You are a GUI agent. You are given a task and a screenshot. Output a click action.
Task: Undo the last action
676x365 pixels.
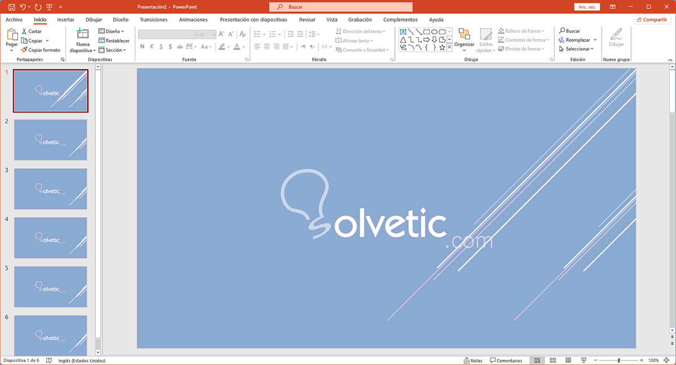click(x=23, y=7)
